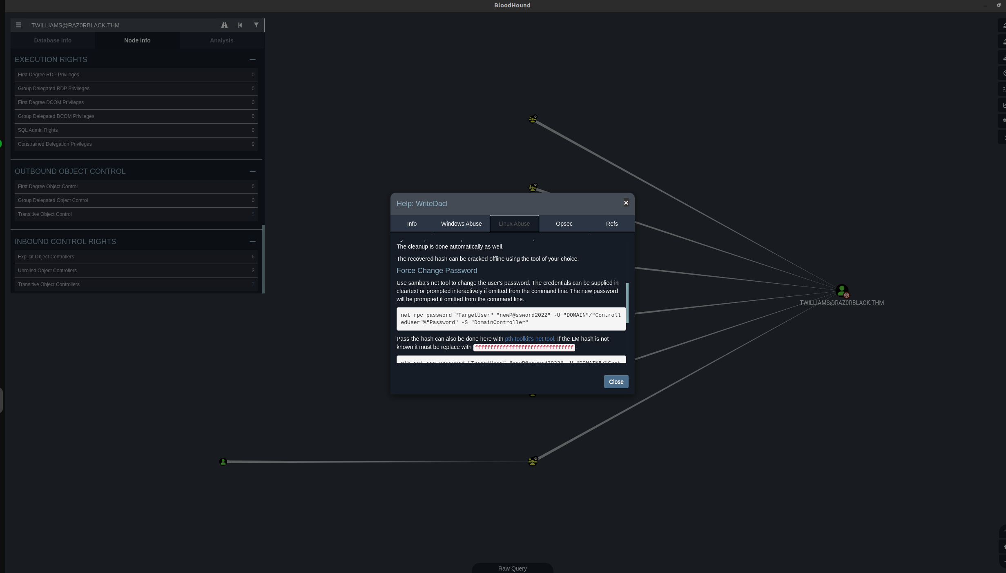1006x573 pixels.
Task: Click the Explicit Object Controllers row
Action: 136,257
